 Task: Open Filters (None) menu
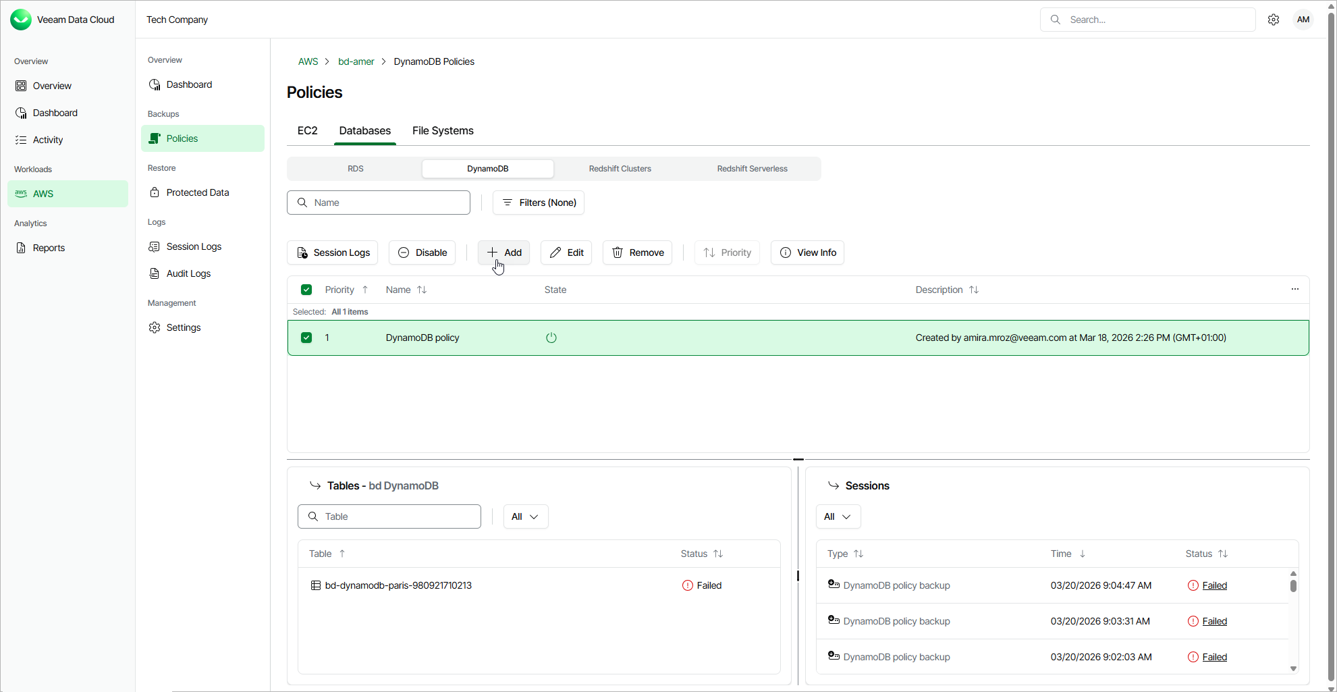pyautogui.click(x=539, y=203)
